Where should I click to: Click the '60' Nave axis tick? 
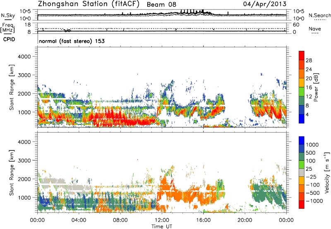click(296, 25)
